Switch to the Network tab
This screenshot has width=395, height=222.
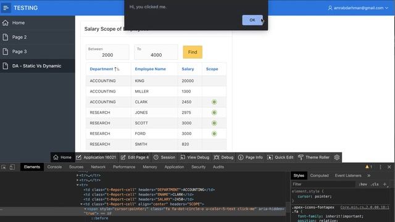pos(98,167)
